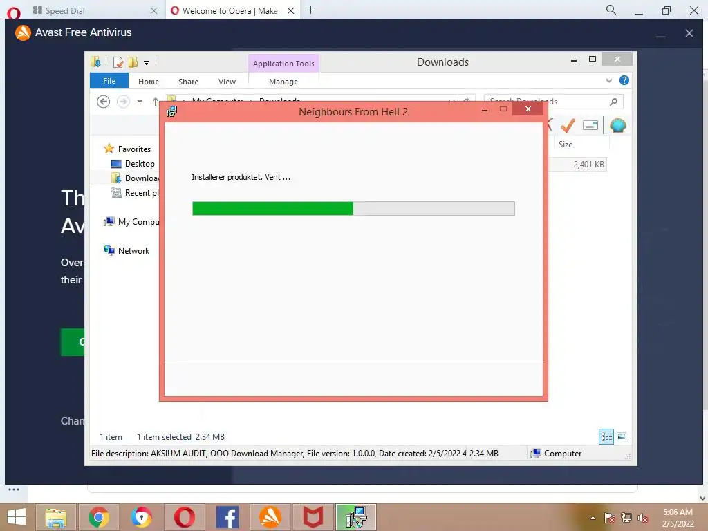This screenshot has height=531, width=708.
Task: Open Desktop in the navigation pane
Action: pos(133,163)
